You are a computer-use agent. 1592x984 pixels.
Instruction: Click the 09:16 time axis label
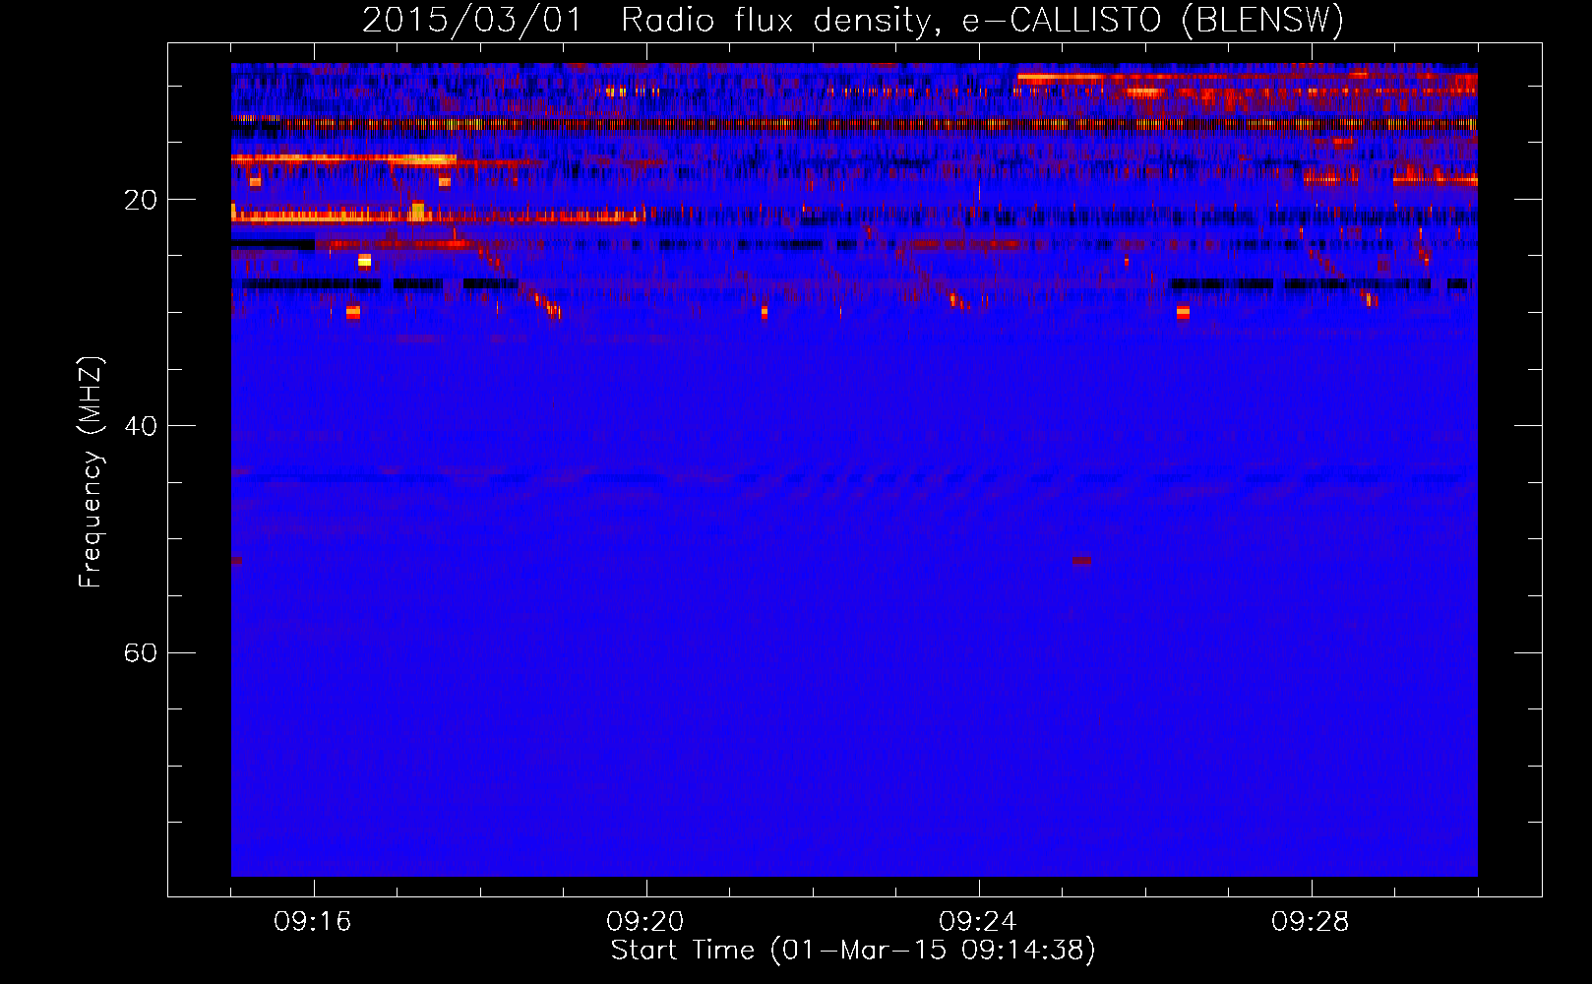point(313,922)
